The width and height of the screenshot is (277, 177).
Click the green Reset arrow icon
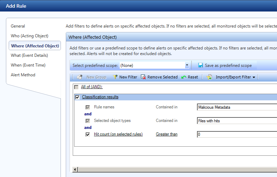pyautogui.click(x=184, y=77)
